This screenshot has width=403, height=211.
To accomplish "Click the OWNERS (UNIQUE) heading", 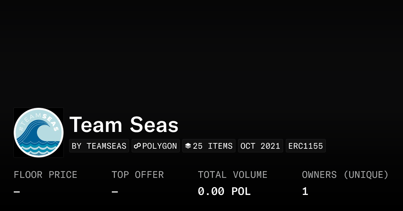I will tap(345, 175).
